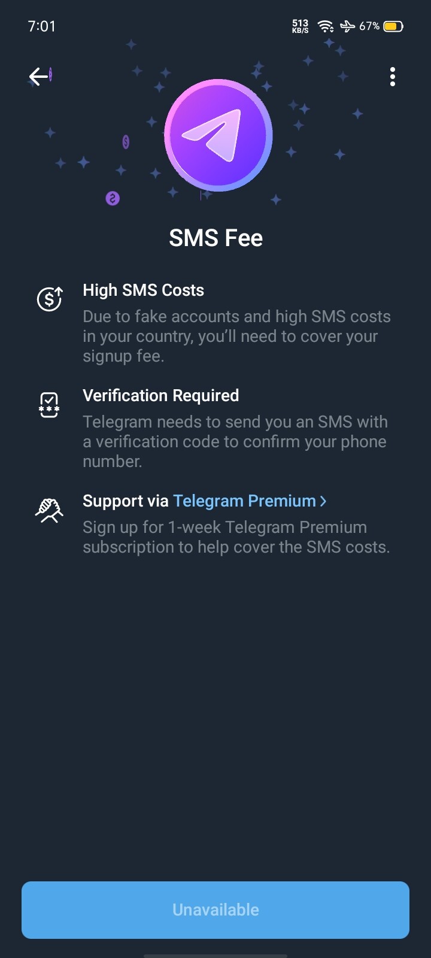Tap the 1-week Premium subscription description
The image size is (431, 958).
click(236, 537)
